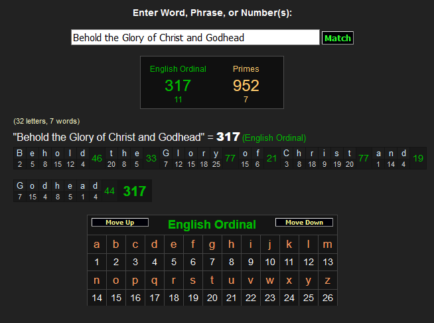Click the '(32 letters, 7 words)' count text

coord(46,122)
